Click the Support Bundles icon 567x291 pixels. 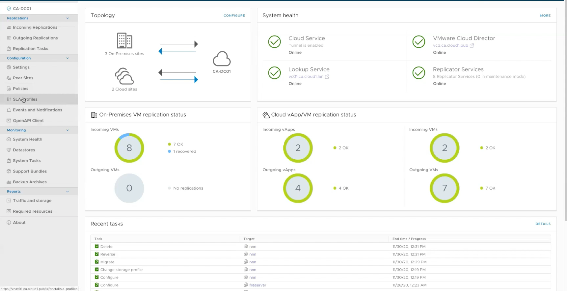(x=9, y=171)
